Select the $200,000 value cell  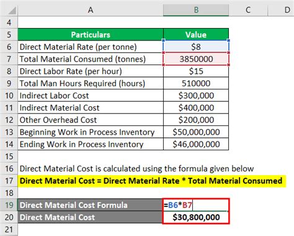(x=196, y=120)
